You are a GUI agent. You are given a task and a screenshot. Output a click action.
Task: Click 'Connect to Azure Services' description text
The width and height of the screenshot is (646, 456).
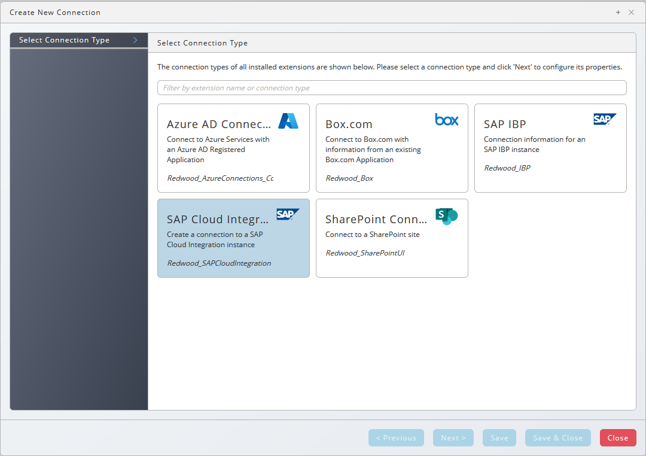[x=218, y=150]
